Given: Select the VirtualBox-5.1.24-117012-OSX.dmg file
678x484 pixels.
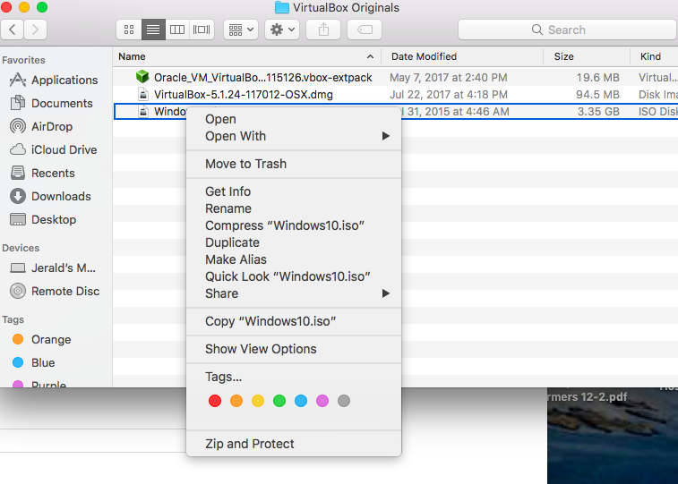Looking at the screenshot, I should (244, 95).
